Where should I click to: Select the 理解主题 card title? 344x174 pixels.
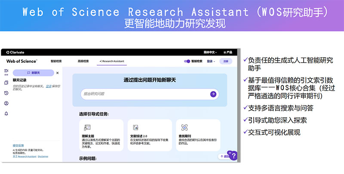[x=88, y=136]
